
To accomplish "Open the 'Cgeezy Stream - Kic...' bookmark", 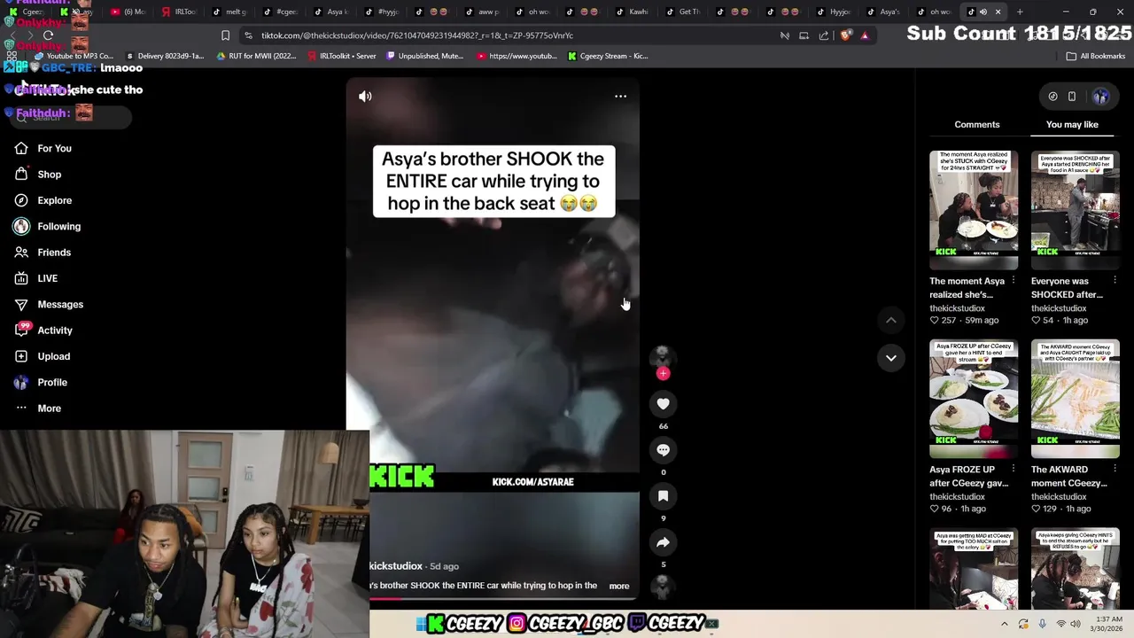I will pos(609,56).
